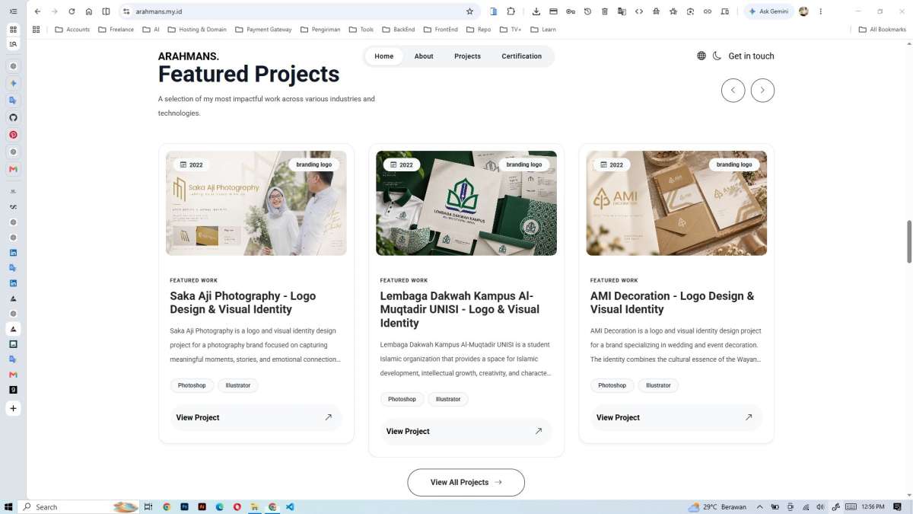
Task: Click the globe language icon on site
Action: point(701,56)
